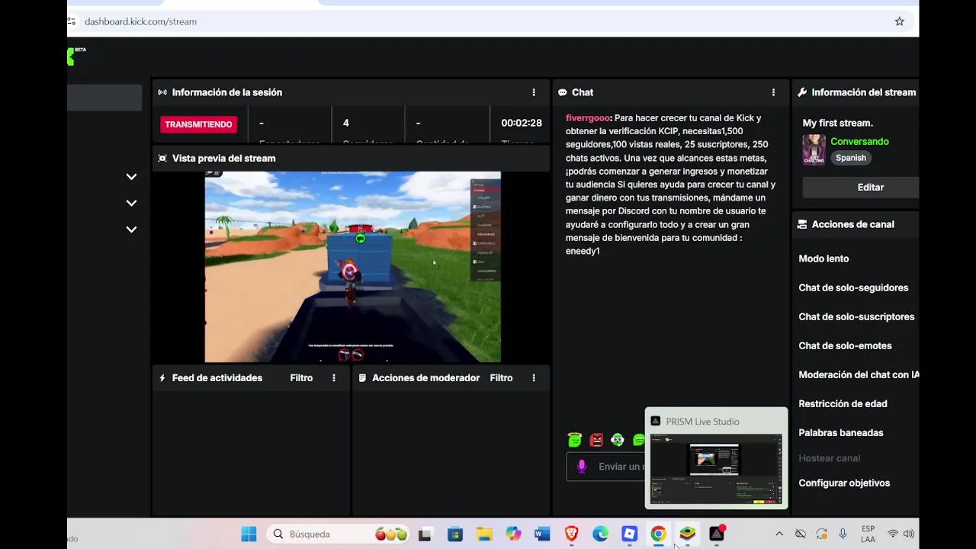Bookmark page with the star icon

[x=900, y=21]
